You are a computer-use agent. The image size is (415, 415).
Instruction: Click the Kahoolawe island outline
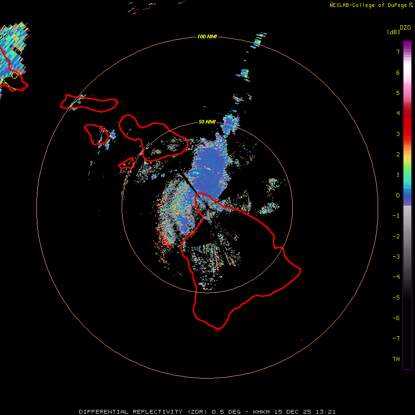126,164
